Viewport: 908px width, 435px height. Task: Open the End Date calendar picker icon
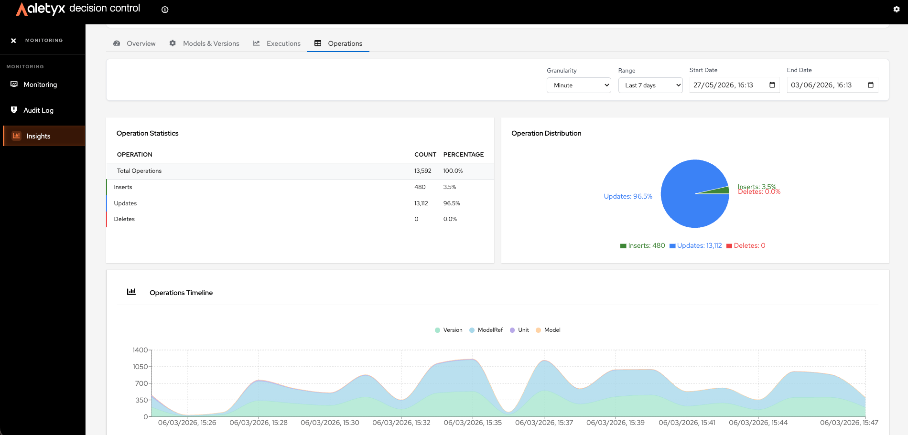point(871,85)
